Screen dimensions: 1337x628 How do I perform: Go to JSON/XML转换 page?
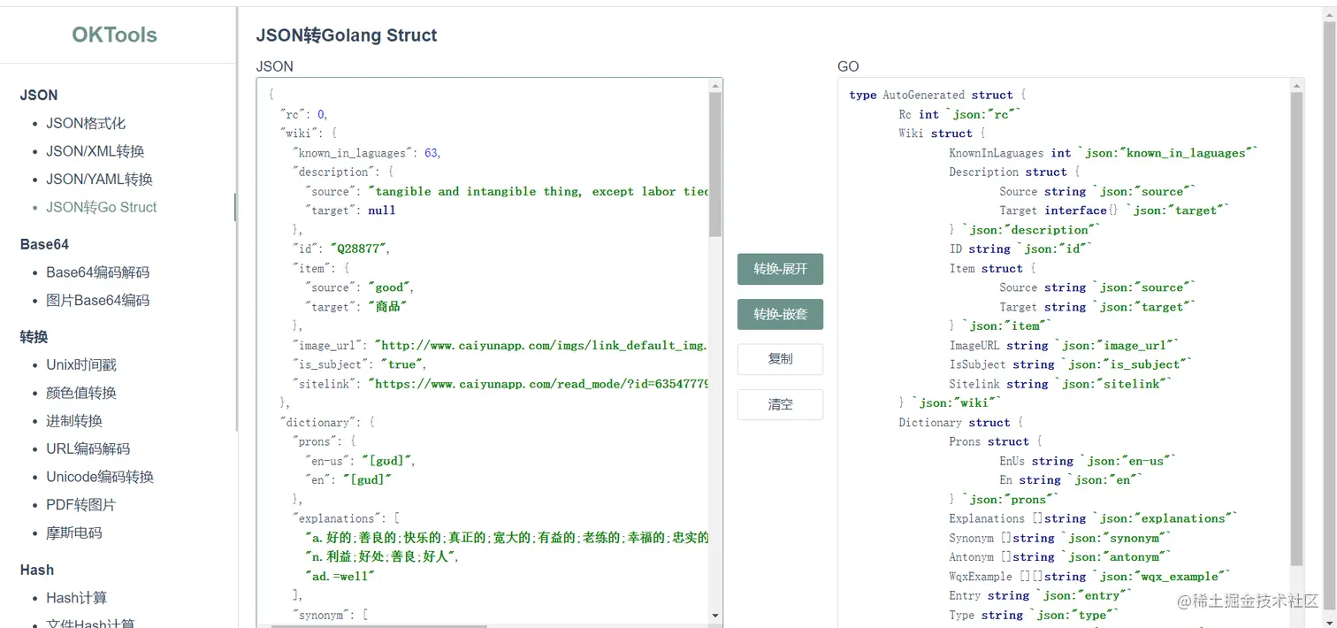(x=95, y=151)
